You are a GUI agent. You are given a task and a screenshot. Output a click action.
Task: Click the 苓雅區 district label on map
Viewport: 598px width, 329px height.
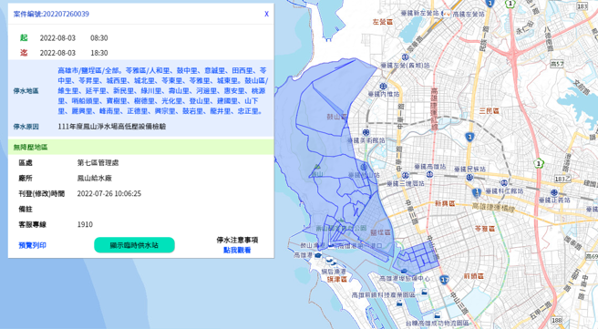484,229
